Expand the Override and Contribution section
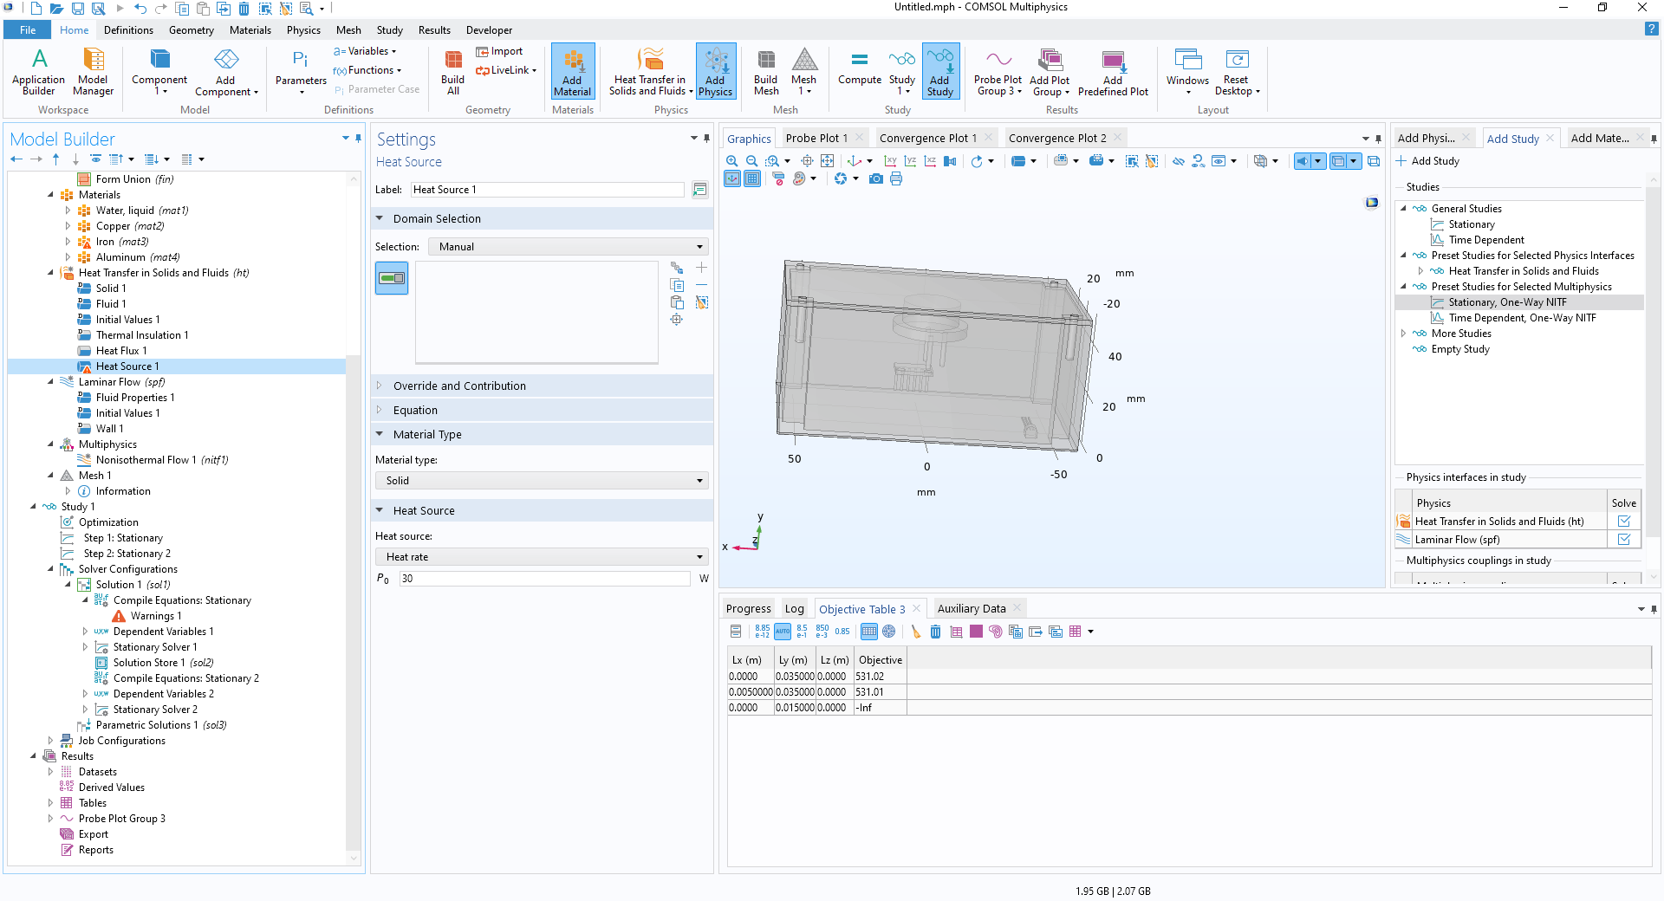This screenshot has height=901, width=1664. coord(459,386)
